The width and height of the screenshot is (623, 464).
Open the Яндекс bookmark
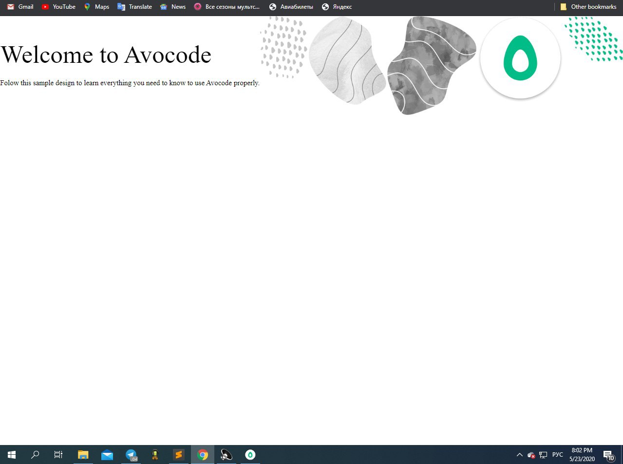337,7
